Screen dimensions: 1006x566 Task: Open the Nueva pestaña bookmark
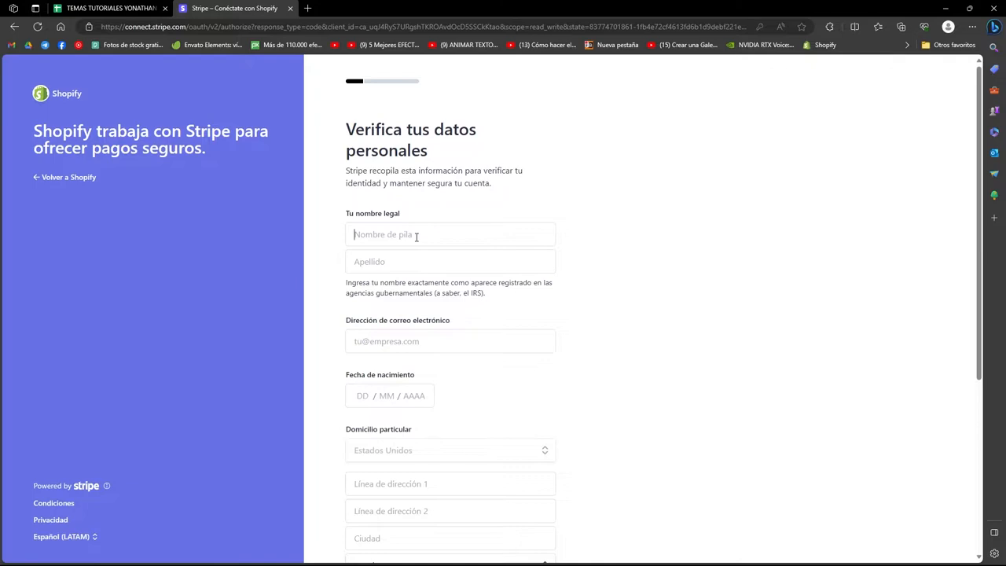(x=611, y=45)
